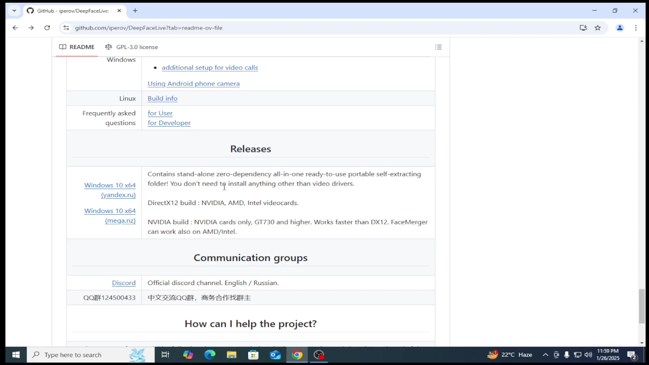Screen dimensions: 649x365
Task: Open Microsoft Edge from taskbar
Action: click(210, 355)
